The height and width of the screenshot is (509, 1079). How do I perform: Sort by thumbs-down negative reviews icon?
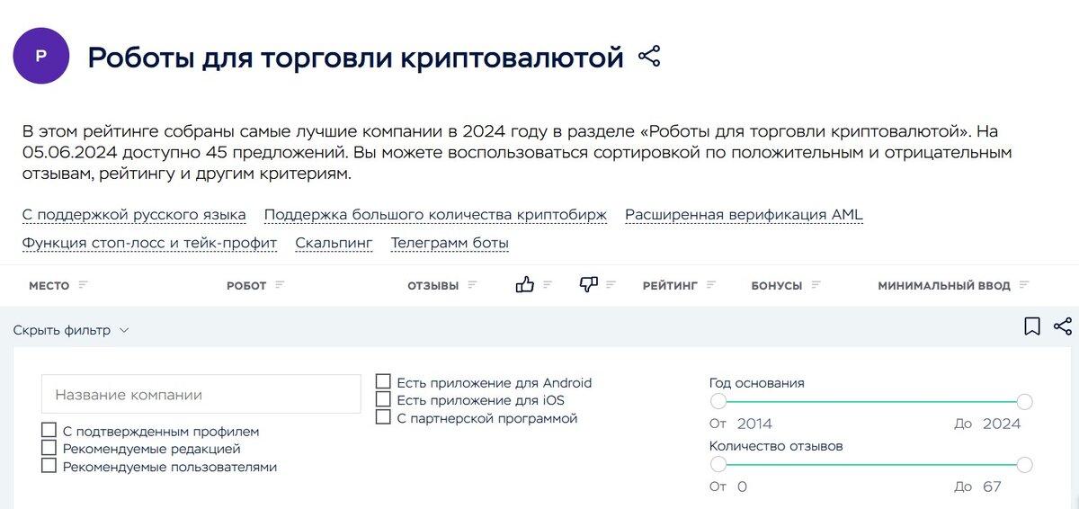pos(589,285)
